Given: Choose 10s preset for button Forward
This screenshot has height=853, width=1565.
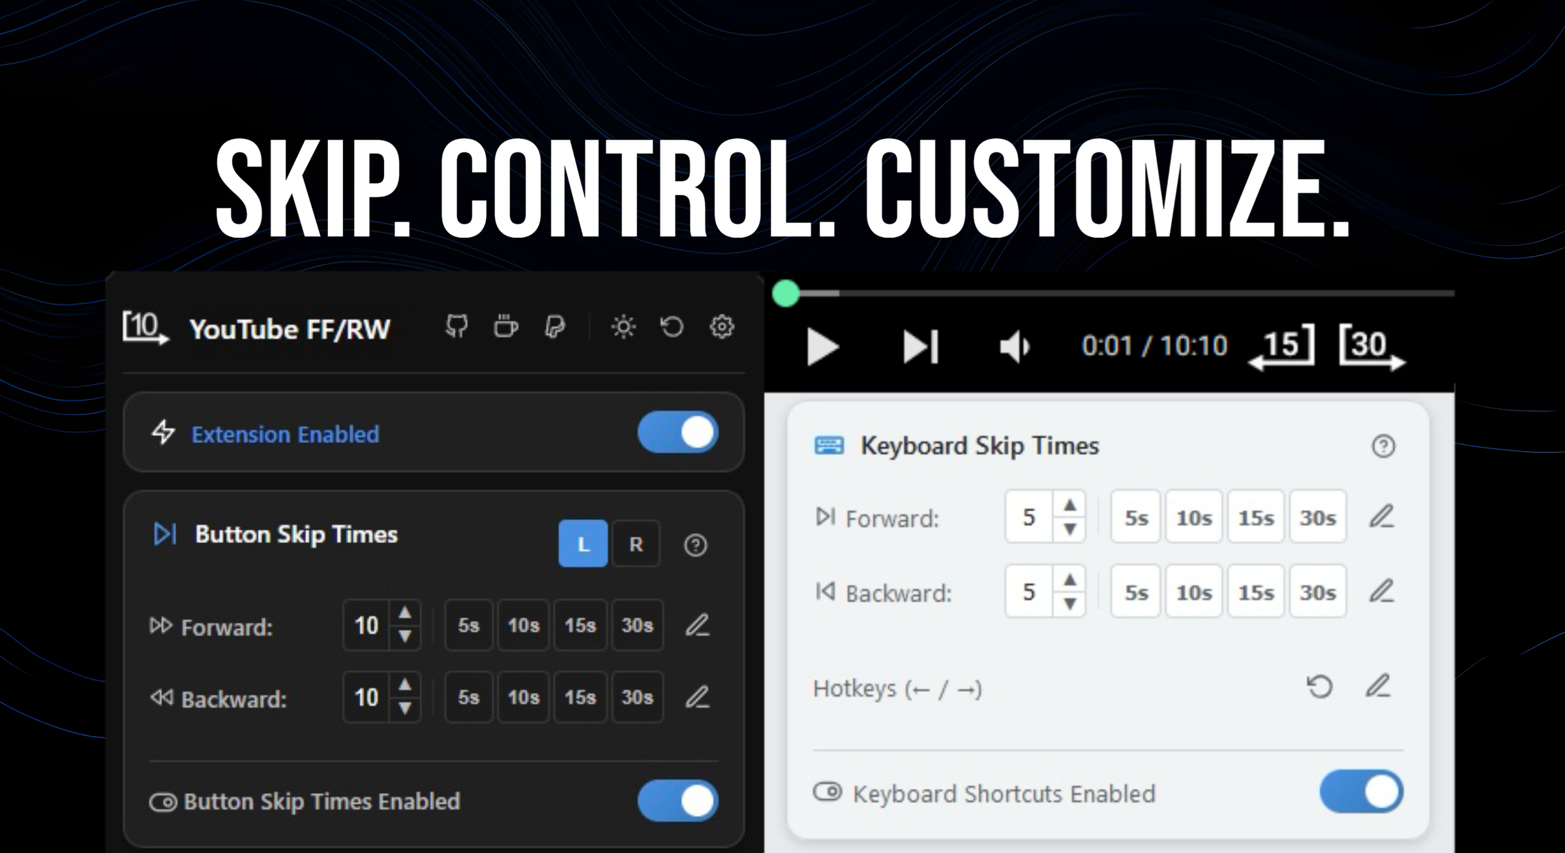Looking at the screenshot, I should (x=523, y=625).
